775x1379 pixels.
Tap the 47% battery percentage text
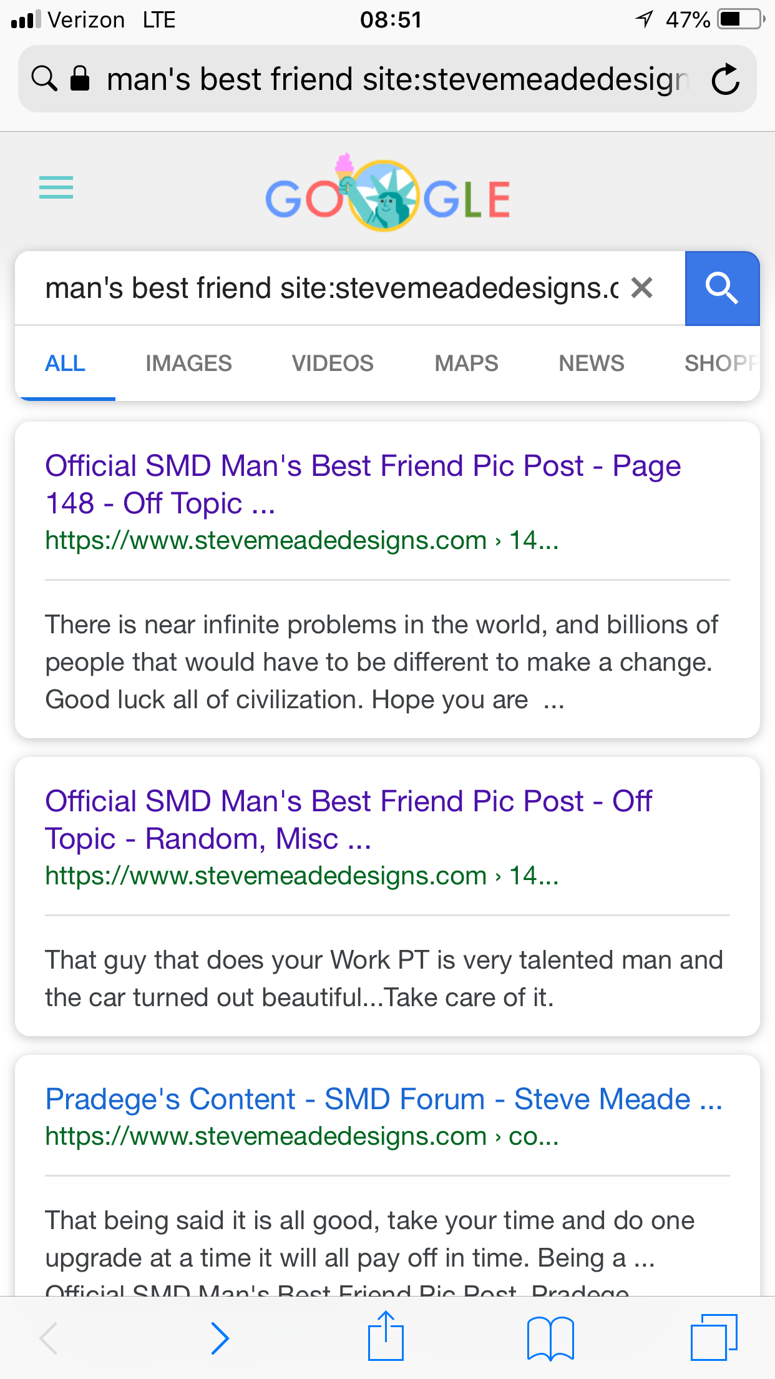click(x=688, y=19)
